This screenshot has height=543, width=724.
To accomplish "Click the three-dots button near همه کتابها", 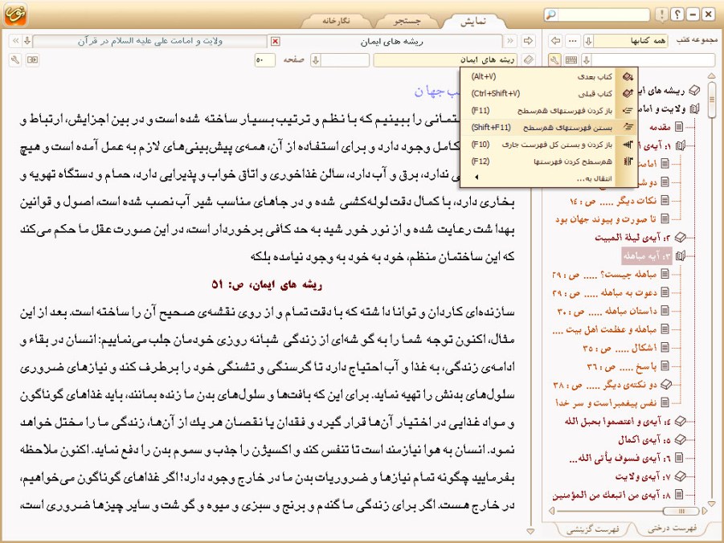I will [x=573, y=41].
